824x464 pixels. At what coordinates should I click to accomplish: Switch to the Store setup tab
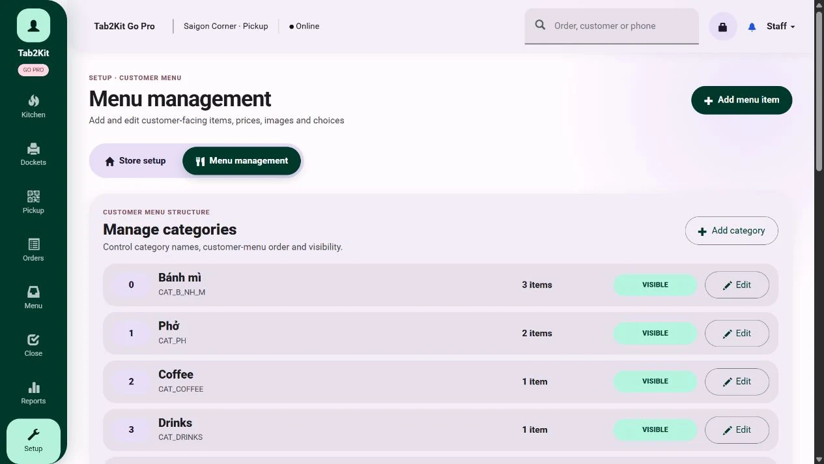coord(135,161)
